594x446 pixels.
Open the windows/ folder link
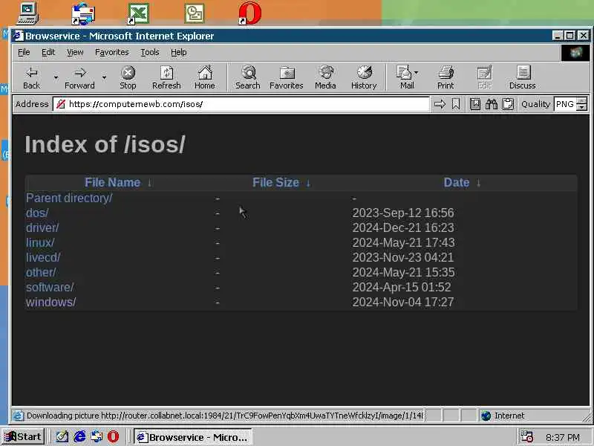tap(50, 302)
